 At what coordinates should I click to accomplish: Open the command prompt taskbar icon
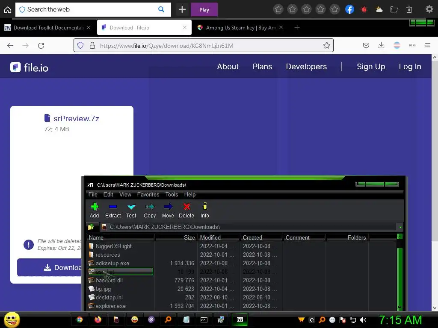pyautogui.click(x=204, y=319)
